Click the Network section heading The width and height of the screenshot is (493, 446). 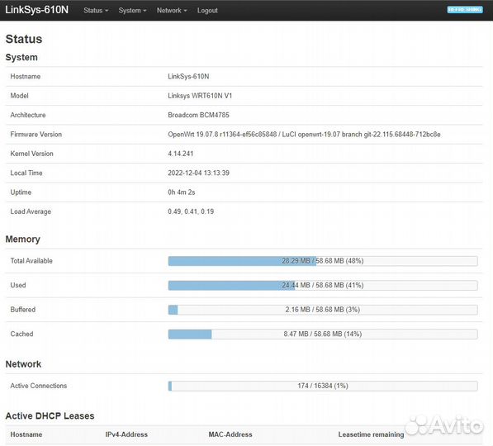23,364
